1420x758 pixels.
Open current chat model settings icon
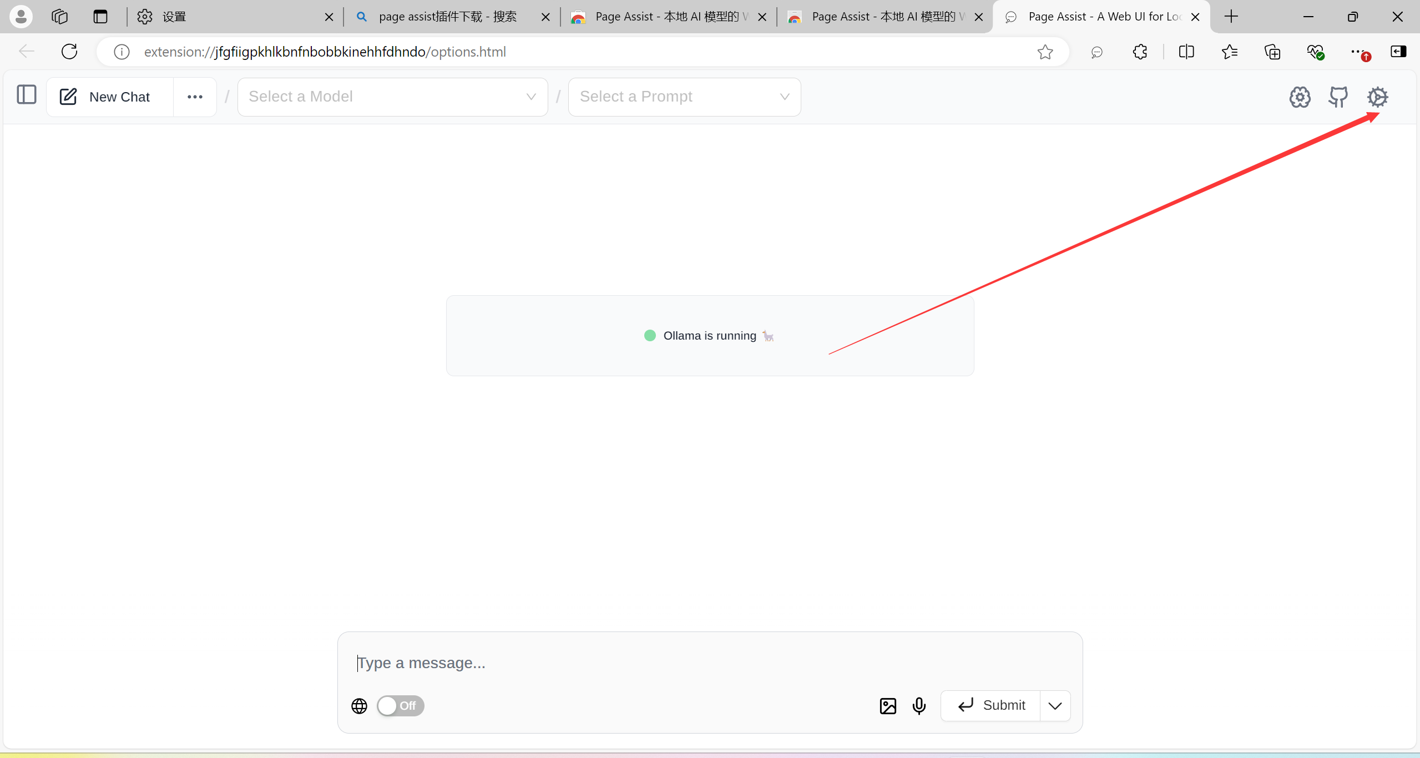pyautogui.click(x=1299, y=97)
